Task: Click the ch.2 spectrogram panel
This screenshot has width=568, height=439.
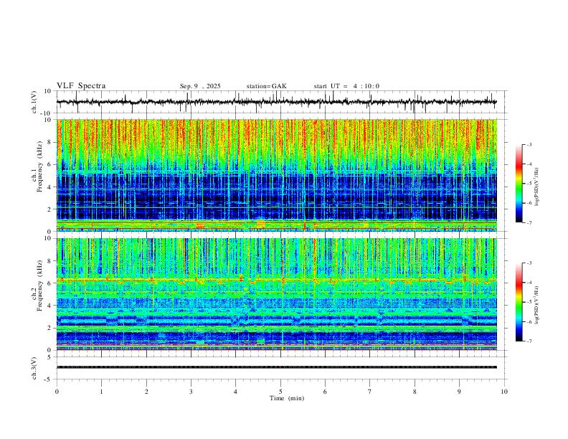Action: coord(276,294)
